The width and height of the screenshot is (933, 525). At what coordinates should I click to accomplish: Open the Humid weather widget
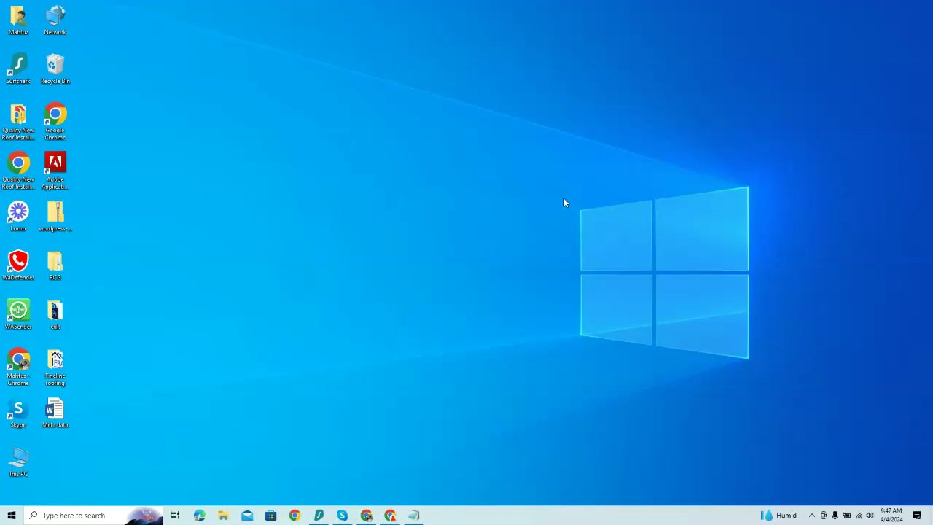(x=779, y=516)
